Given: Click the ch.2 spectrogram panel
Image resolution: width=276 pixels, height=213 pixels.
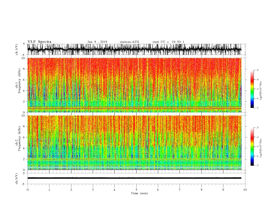Looking at the screenshot, I should pyautogui.click(x=134, y=143).
